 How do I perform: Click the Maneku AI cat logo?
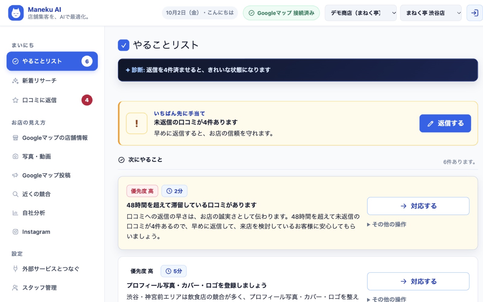(x=16, y=13)
